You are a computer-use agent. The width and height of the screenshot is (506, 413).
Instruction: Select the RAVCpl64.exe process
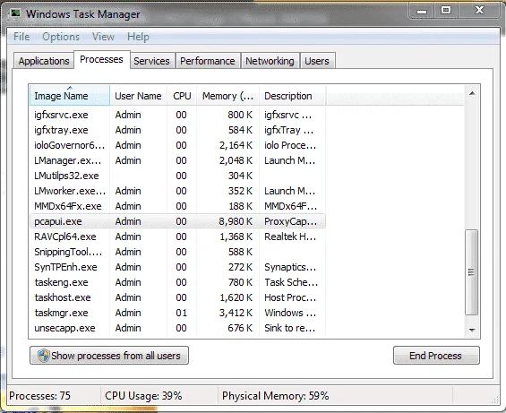click(177, 237)
